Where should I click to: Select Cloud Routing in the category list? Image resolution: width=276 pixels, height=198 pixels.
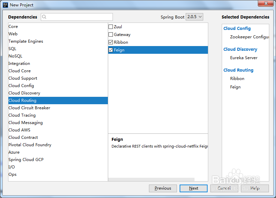coord(58,101)
